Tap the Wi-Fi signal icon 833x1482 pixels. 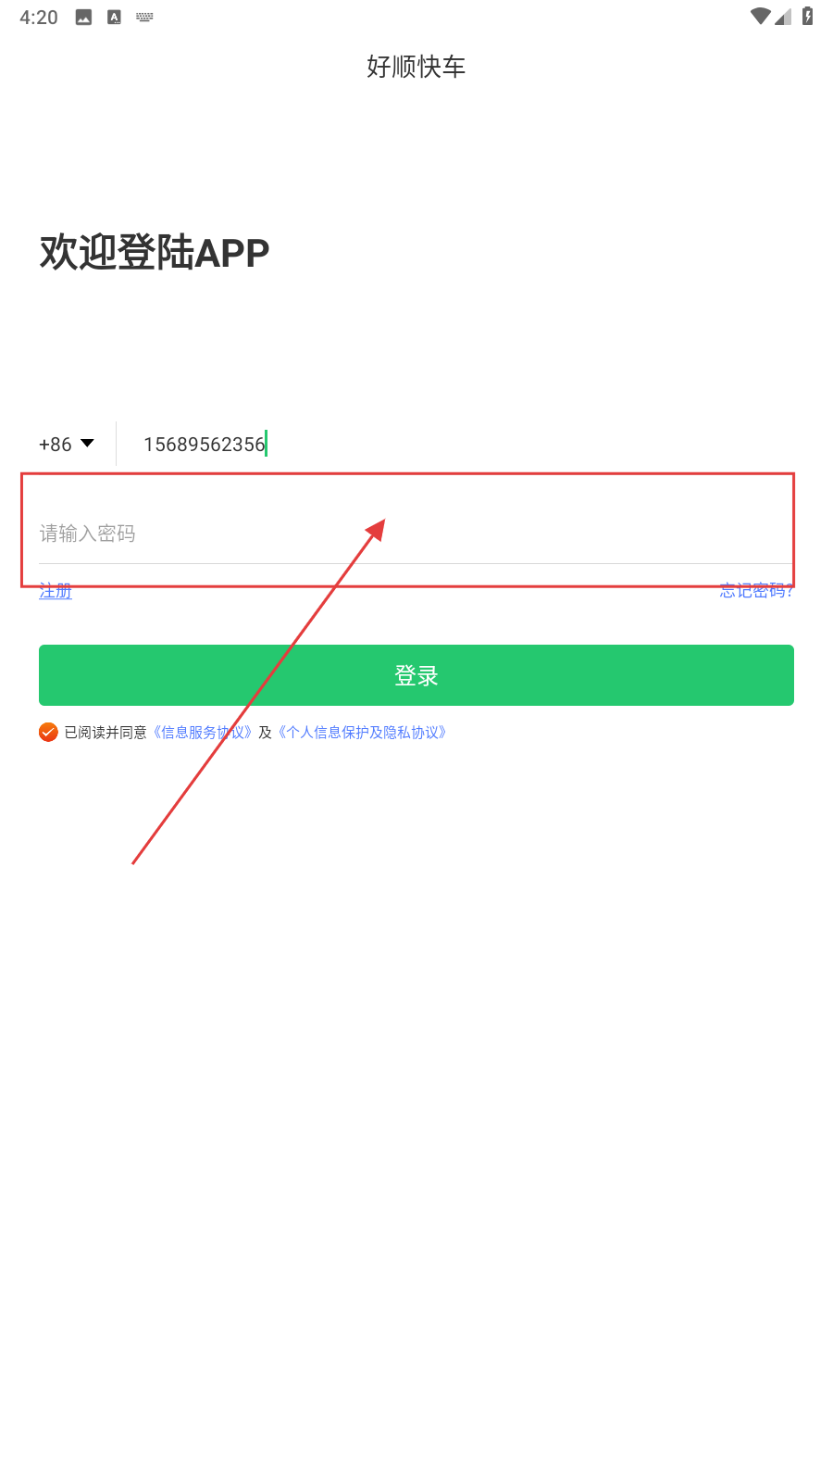click(761, 16)
